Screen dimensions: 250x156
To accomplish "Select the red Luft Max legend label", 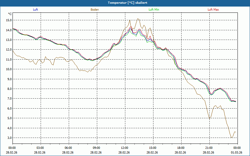I will click(213, 10).
